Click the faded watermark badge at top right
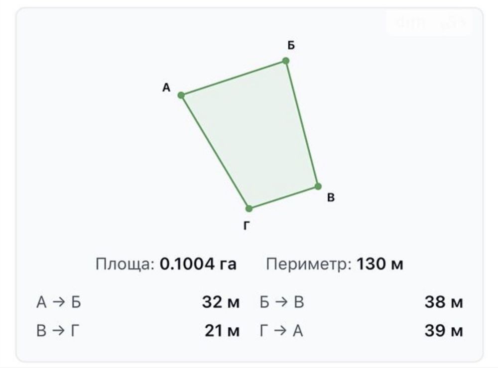 click(x=429, y=23)
